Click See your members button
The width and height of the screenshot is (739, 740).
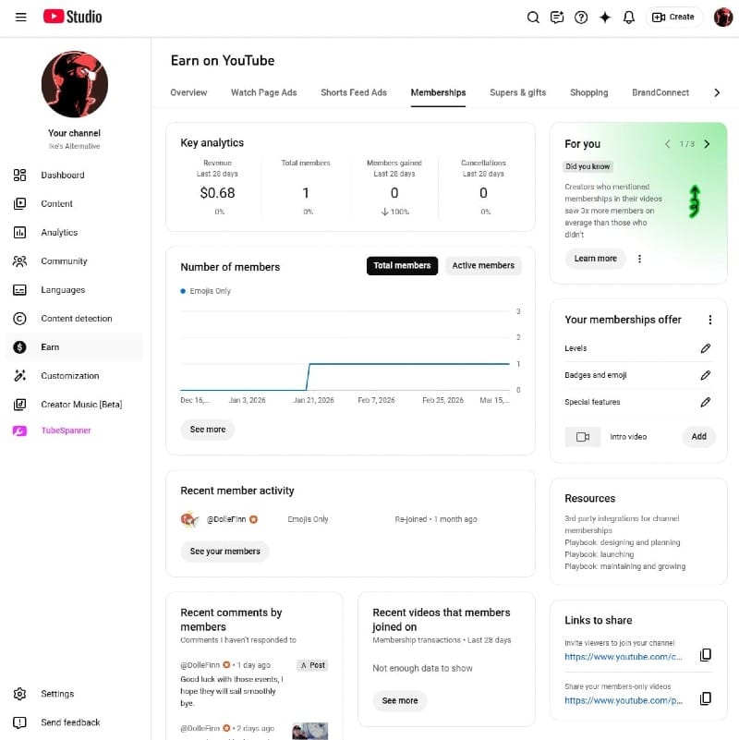pos(225,552)
